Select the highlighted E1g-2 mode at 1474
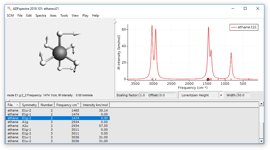The height and width of the screenshot is (150, 270). [58, 118]
